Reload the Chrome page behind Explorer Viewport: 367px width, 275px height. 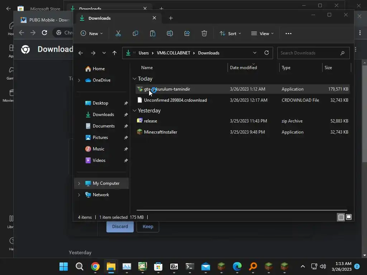coord(44,33)
